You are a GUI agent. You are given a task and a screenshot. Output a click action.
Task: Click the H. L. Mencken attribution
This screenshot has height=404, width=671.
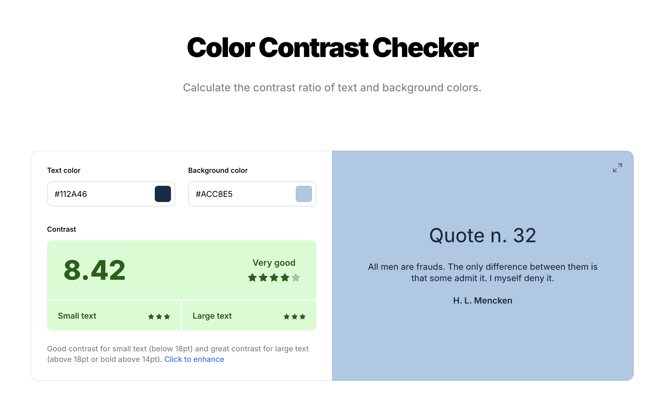482,300
